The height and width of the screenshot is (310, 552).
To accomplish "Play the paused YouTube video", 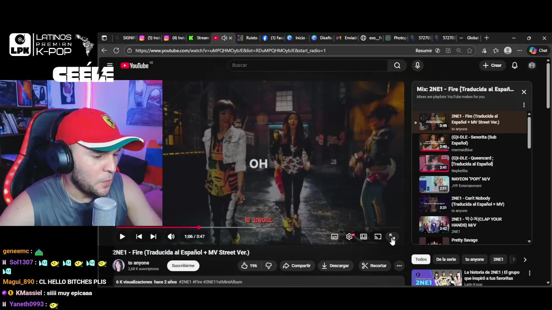I will pos(122,236).
